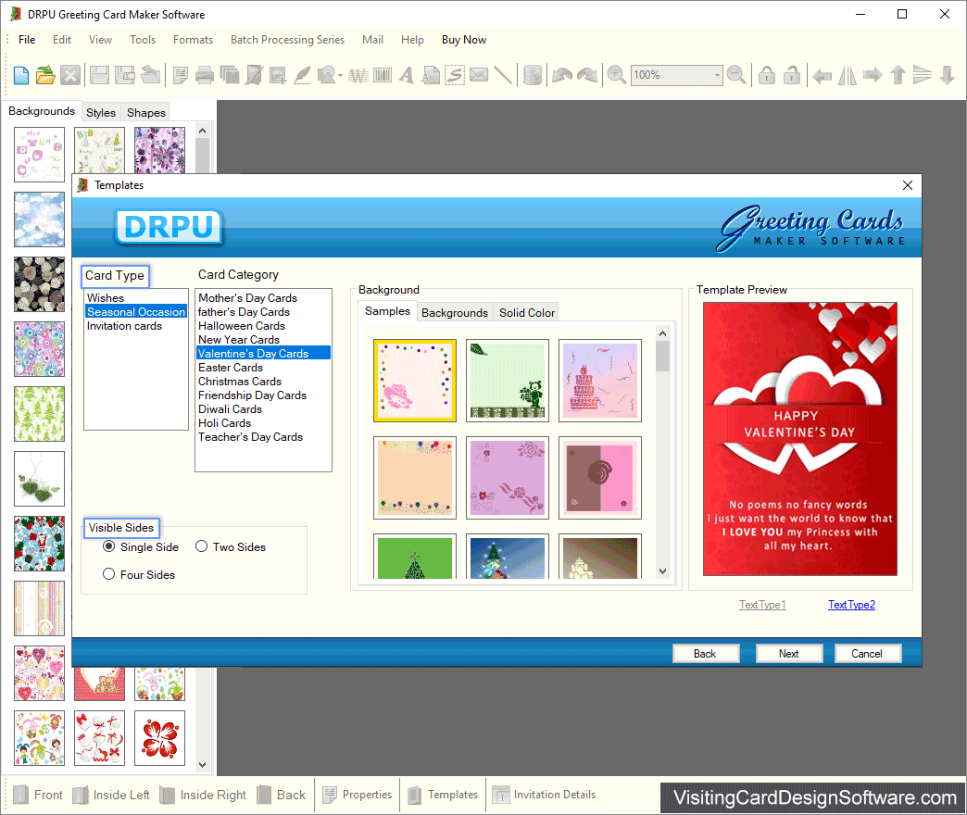967x815 pixels.
Task: Open the File menu
Action: coord(27,40)
